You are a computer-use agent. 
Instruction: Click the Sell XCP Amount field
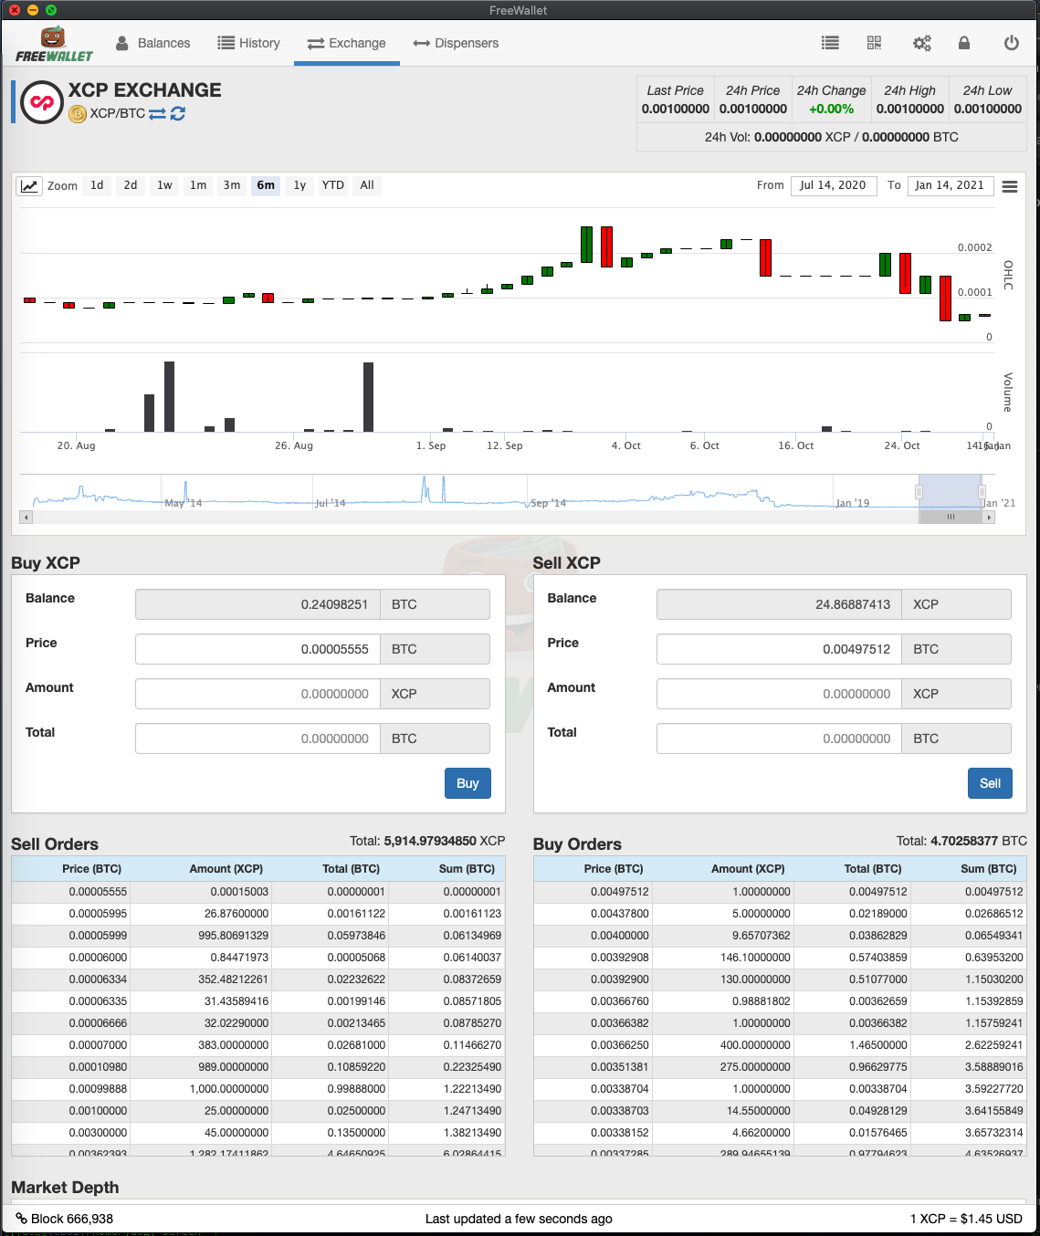[779, 694]
